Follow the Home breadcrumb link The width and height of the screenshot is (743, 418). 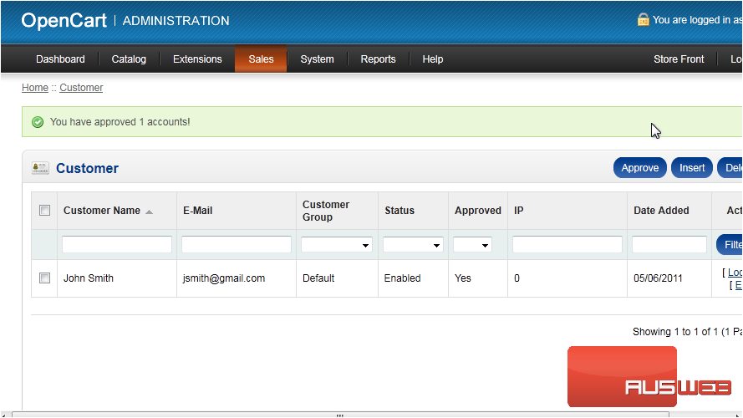coord(35,88)
